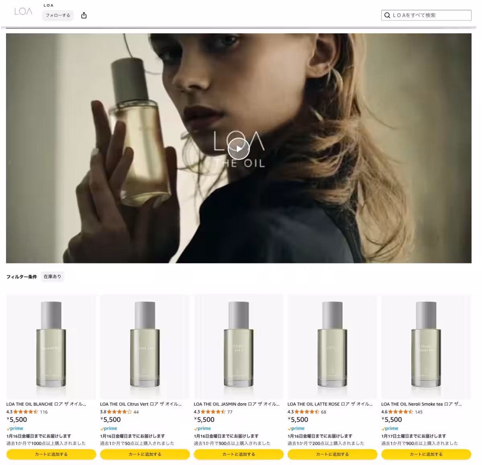Open the LOA THE OIL JASMIN dore title link
The image size is (482, 465).
pyautogui.click(x=236, y=404)
